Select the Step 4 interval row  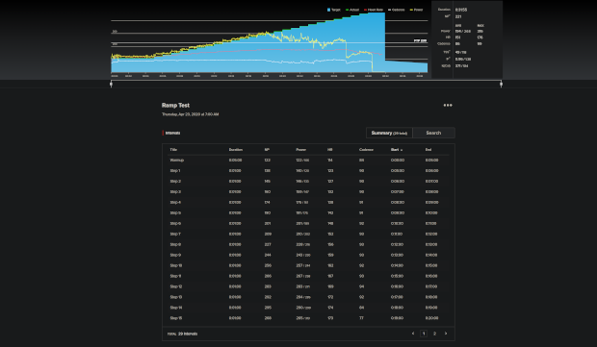(308, 203)
